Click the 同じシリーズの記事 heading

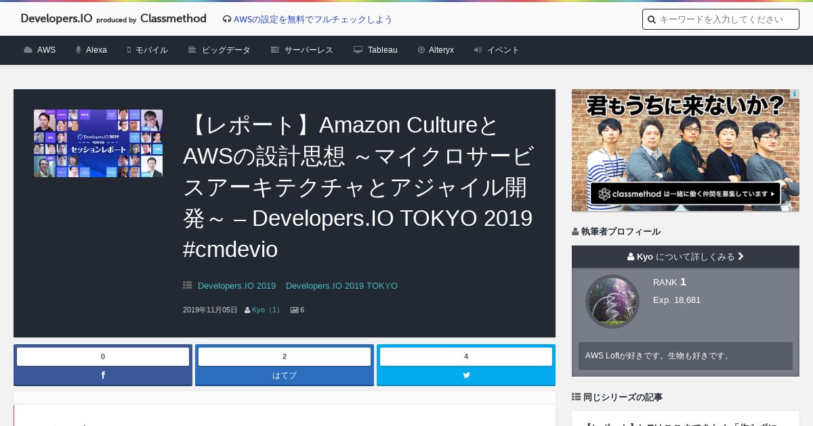pyautogui.click(x=623, y=397)
